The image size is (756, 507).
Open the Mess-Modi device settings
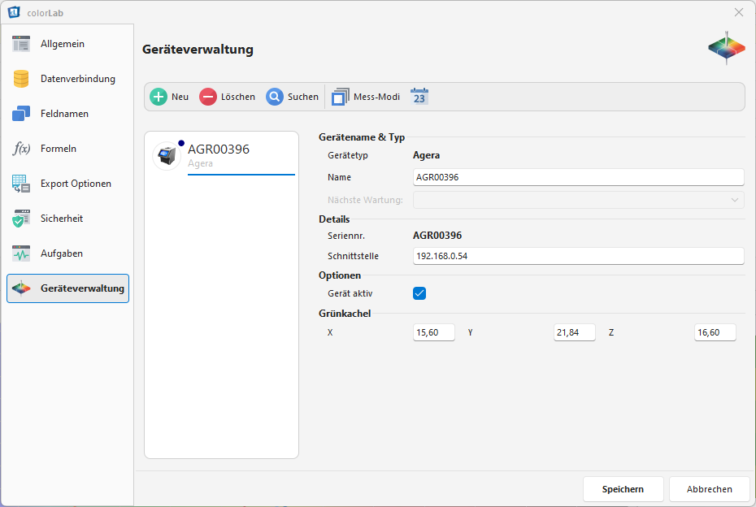pos(367,96)
